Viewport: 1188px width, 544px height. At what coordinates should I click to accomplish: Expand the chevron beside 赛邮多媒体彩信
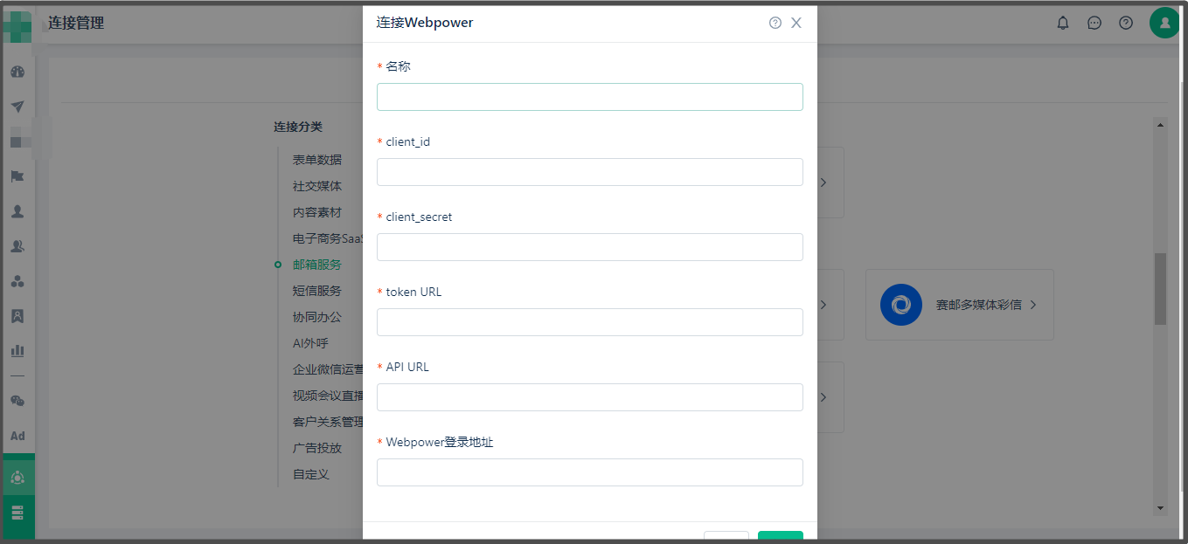pos(1033,305)
